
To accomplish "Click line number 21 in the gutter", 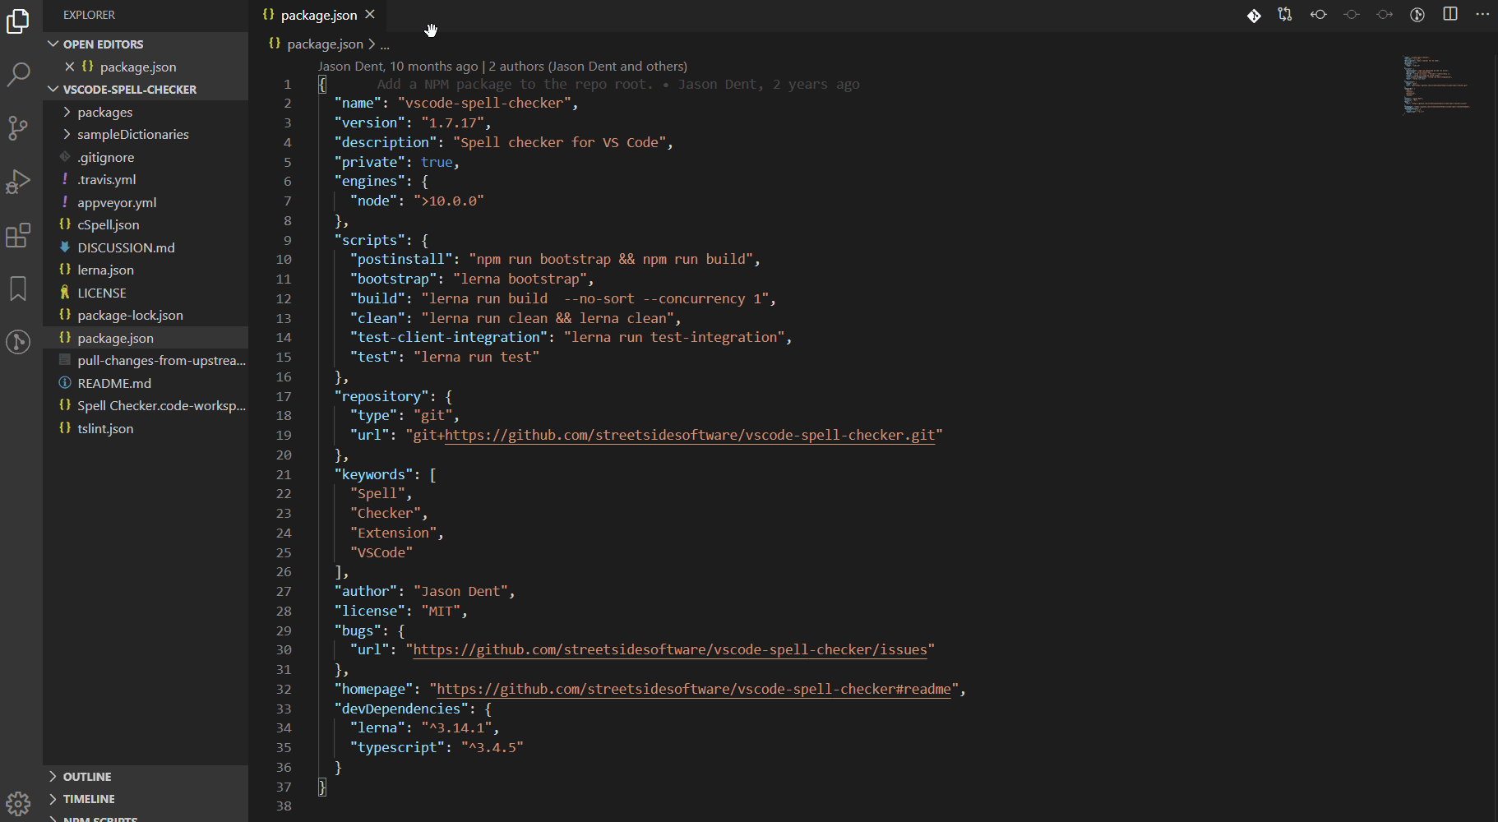I will 284,474.
